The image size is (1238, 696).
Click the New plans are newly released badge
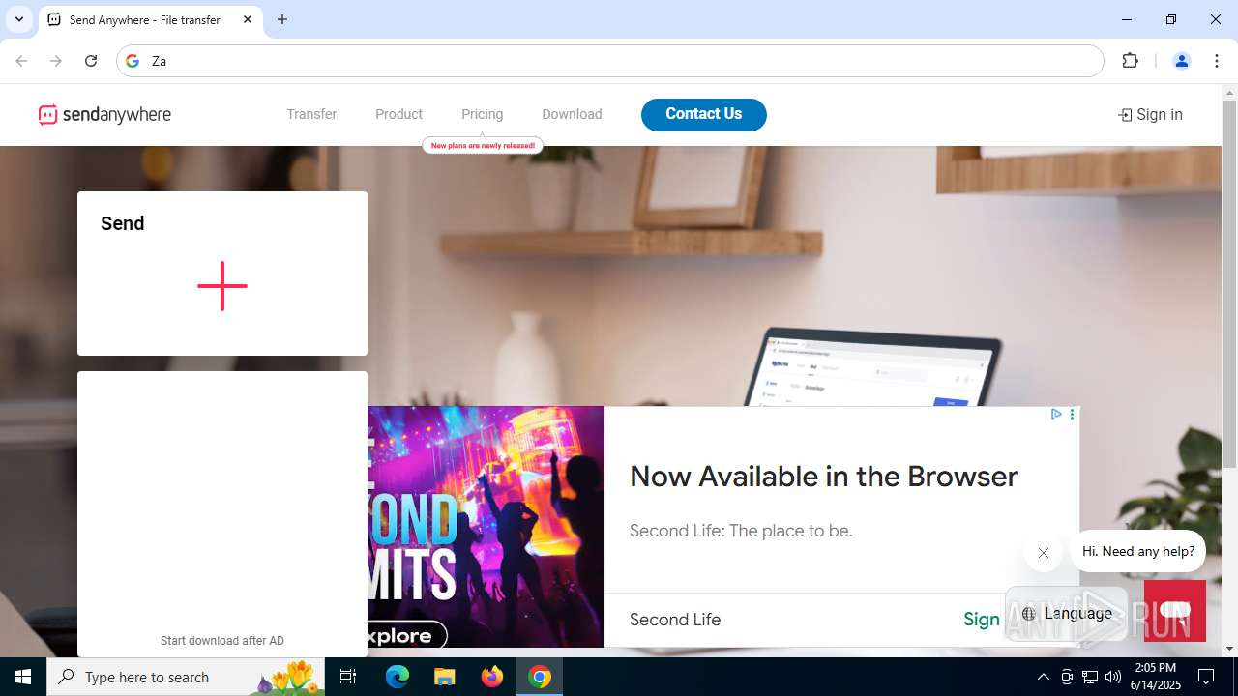483,146
